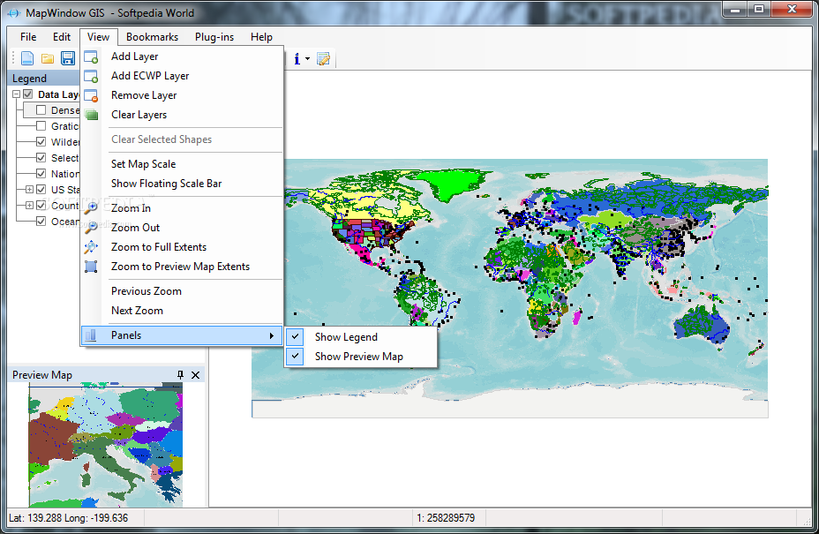Click the edit notepad toolbar icon
Viewport: 819px width, 534px height.
(x=323, y=59)
